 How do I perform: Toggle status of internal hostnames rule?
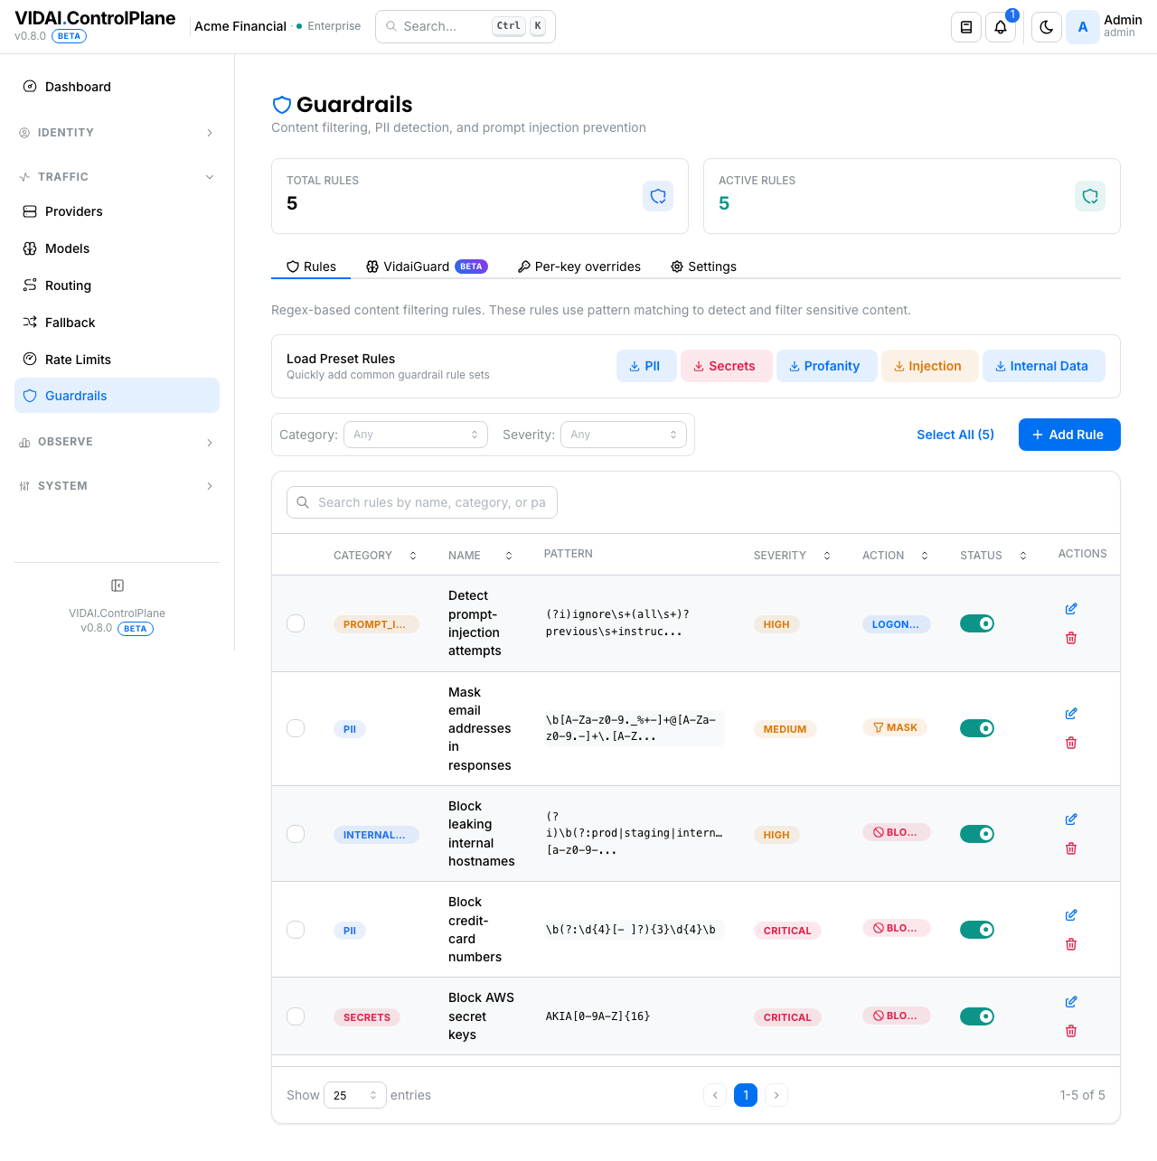coord(977,834)
